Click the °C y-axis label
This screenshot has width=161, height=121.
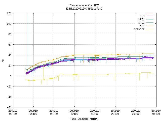point(3,60)
